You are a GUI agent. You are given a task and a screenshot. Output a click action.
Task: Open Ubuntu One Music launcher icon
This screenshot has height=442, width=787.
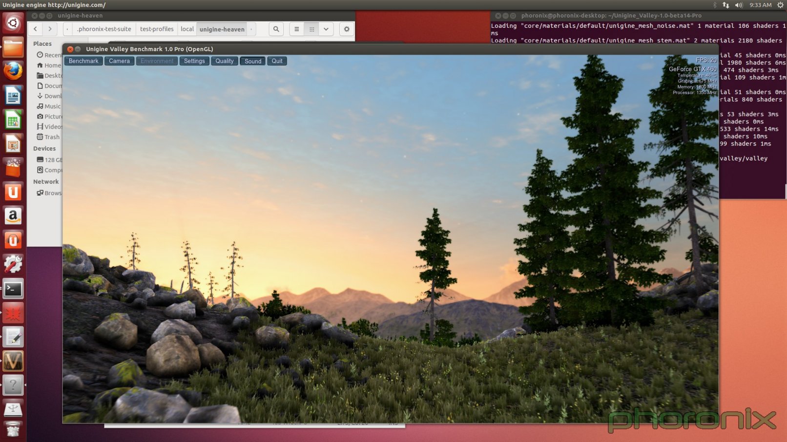coord(13,241)
